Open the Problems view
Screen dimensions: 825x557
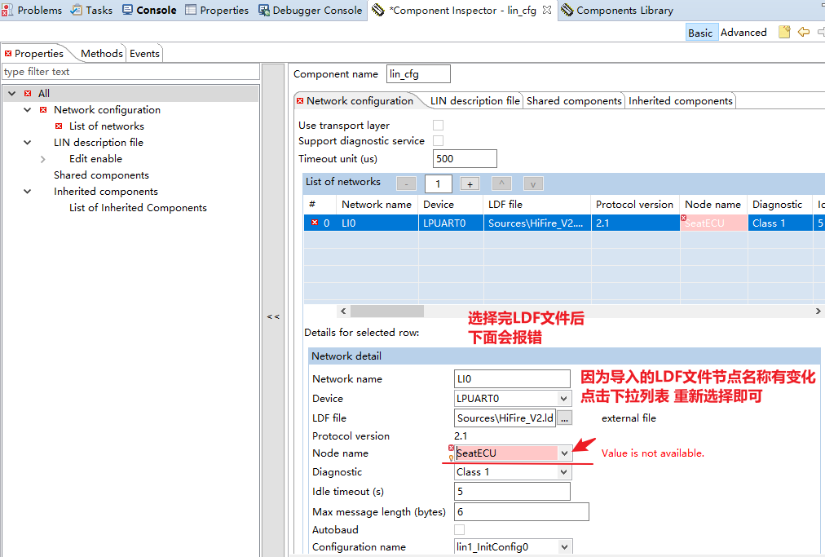pos(38,11)
